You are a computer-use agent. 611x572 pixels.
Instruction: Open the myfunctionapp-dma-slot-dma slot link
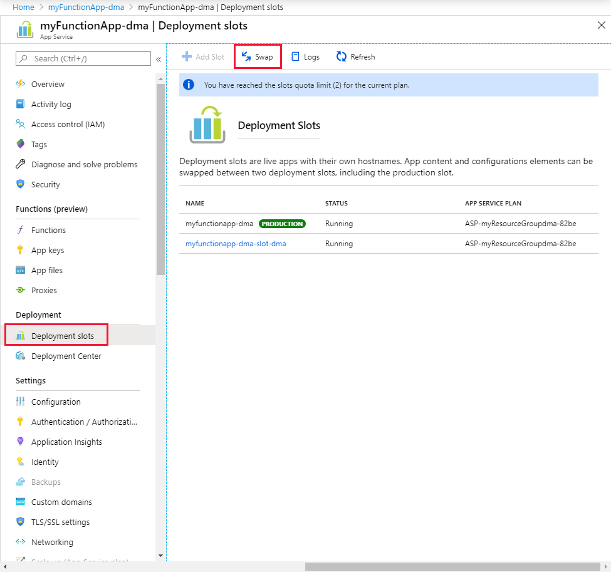point(235,244)
